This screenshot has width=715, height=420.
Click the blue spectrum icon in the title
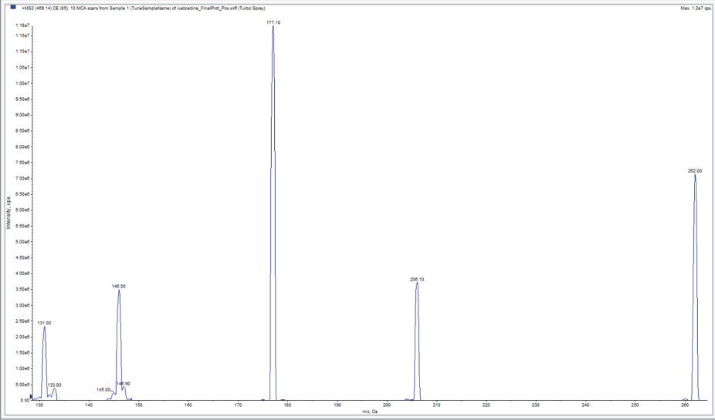pos(12,8)
